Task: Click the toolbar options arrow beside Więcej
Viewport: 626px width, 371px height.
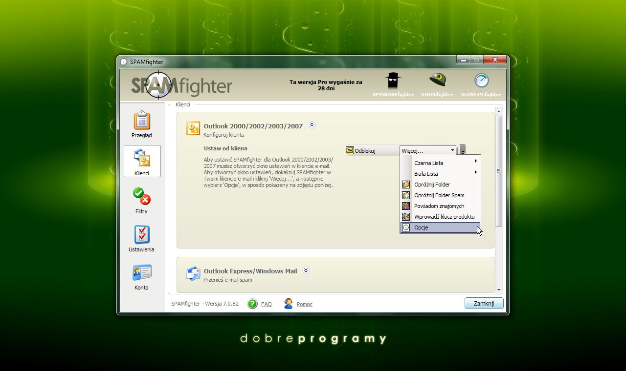Action: (463, 150)
